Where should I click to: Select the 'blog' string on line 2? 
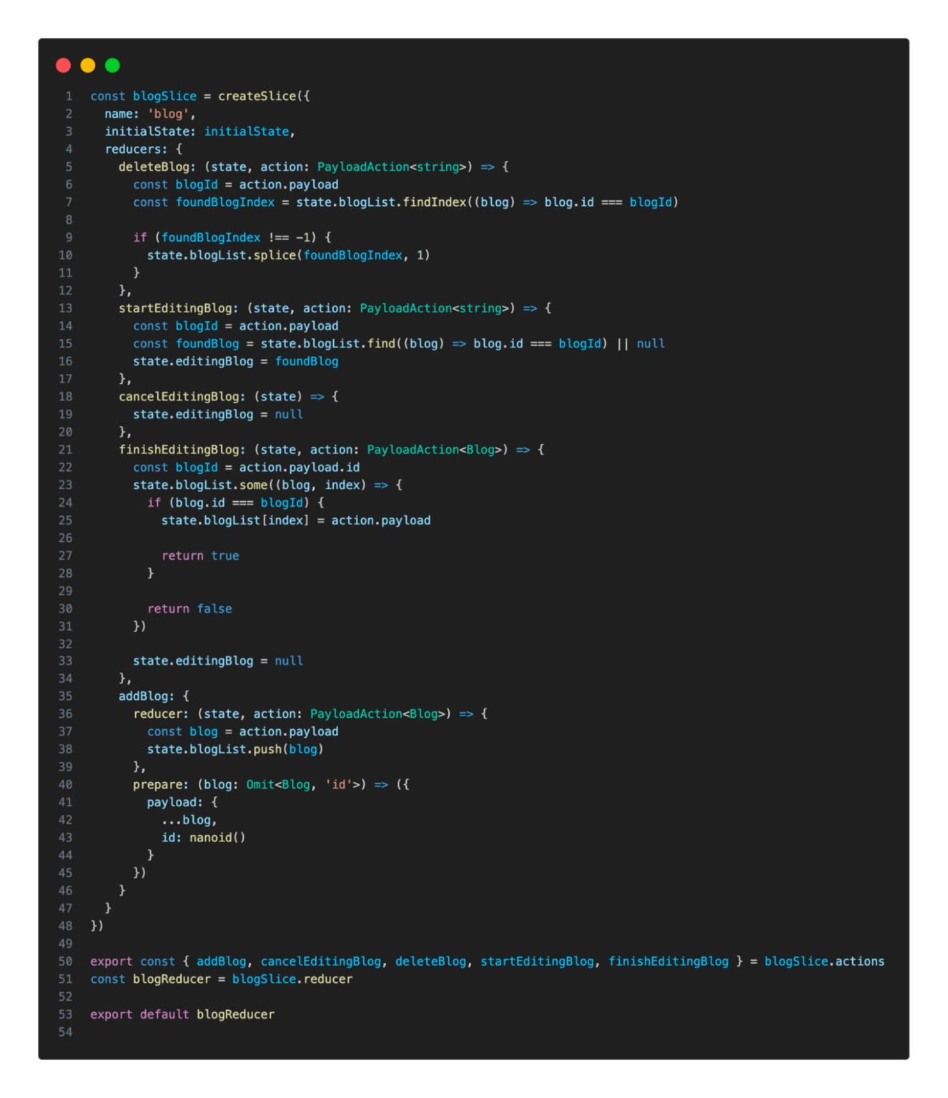pos(168,114)
